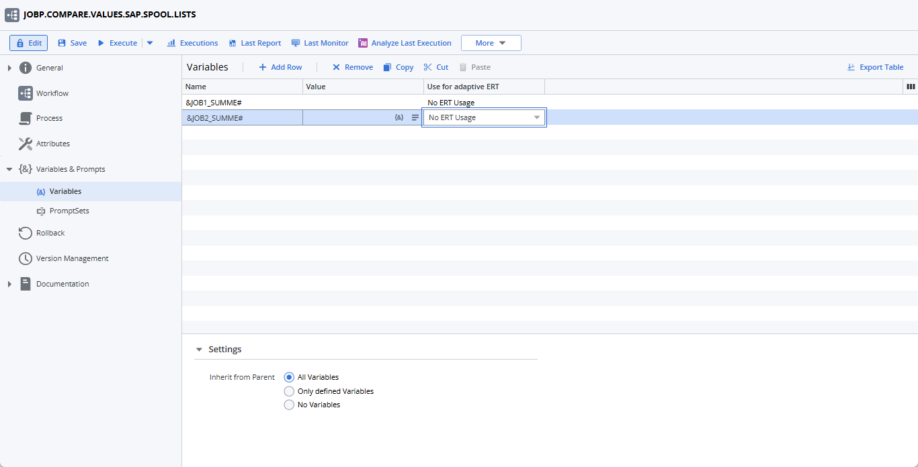
Task: Select No Variables for Inherit from Parent
Action: 289,404
